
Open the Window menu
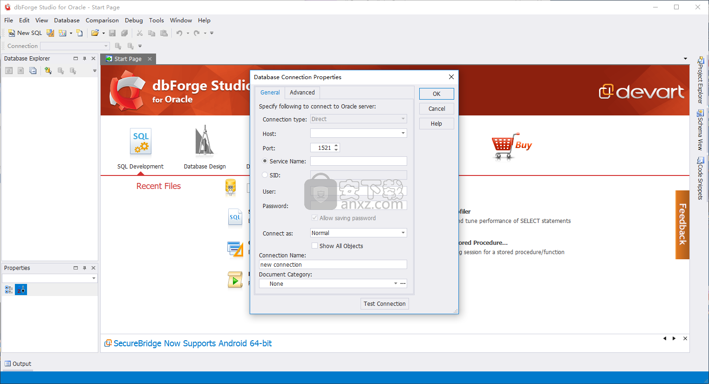tap(181, 20)
